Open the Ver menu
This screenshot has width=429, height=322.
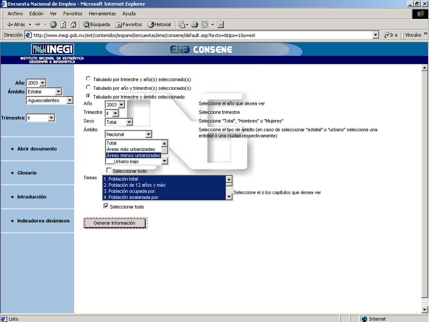53,14
